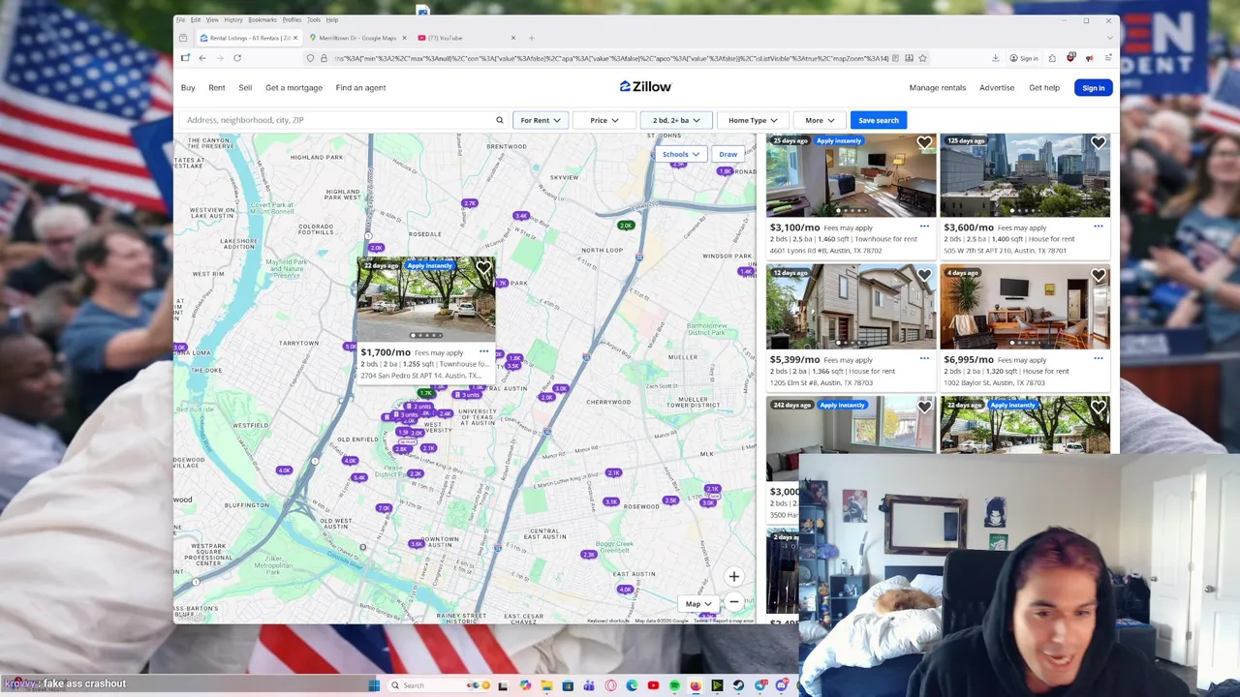Open the San Pedro St popup photo
The image size is (1240, 697).
(426, 300)
